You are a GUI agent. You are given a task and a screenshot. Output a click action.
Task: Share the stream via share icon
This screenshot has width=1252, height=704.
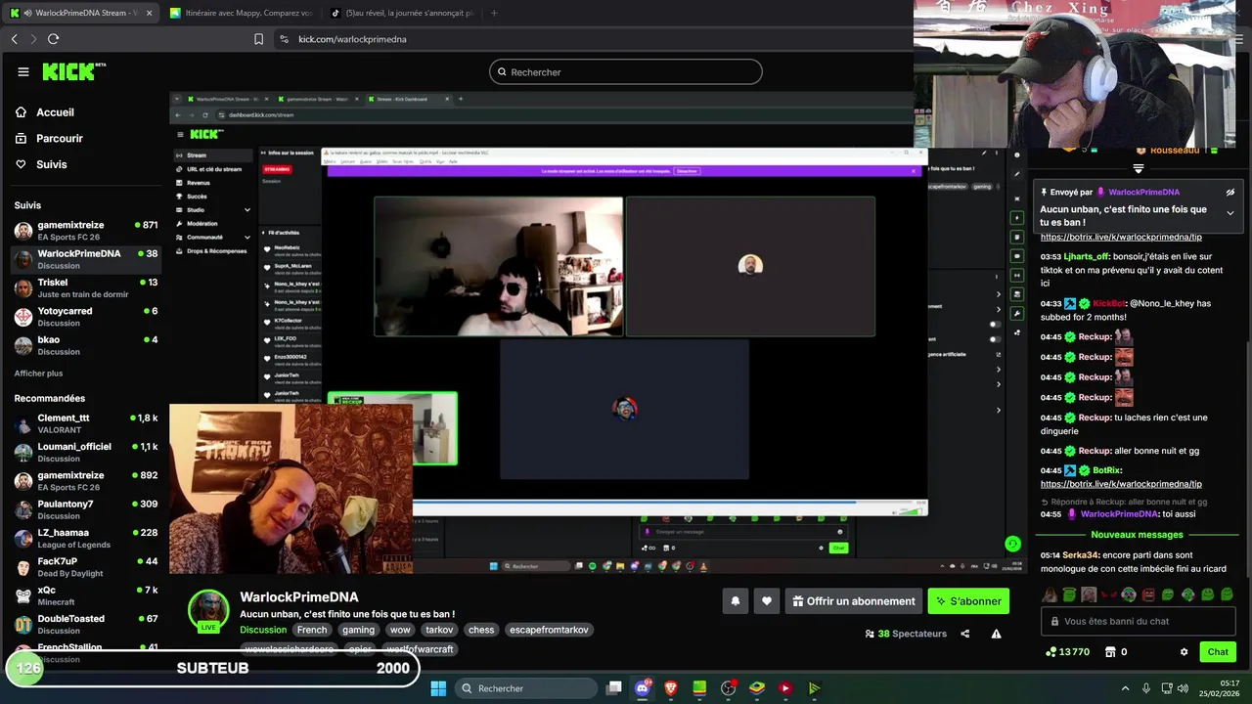[965, 634]
